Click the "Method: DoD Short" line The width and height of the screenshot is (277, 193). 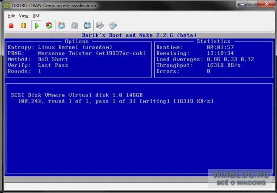click(38, 59)
